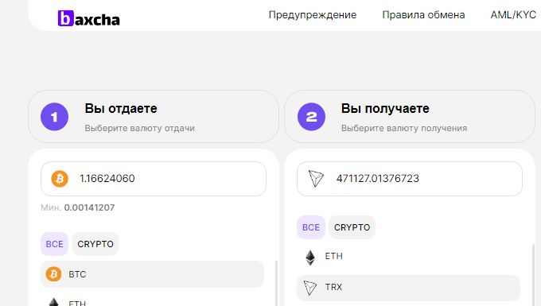The height and width of the screenshot is (306, 541).
Task: Click the receive amount field showing 471127.01376723
Action: [410, 179]
